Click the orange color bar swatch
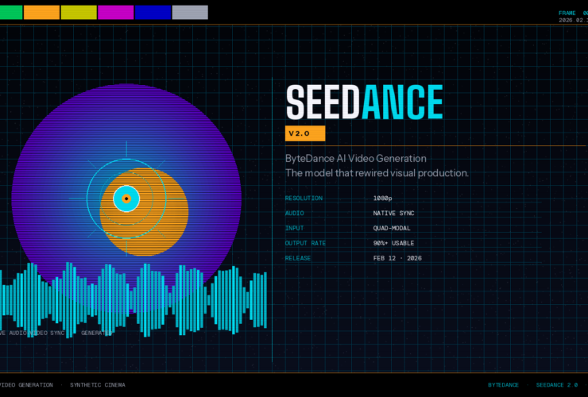 41,13
